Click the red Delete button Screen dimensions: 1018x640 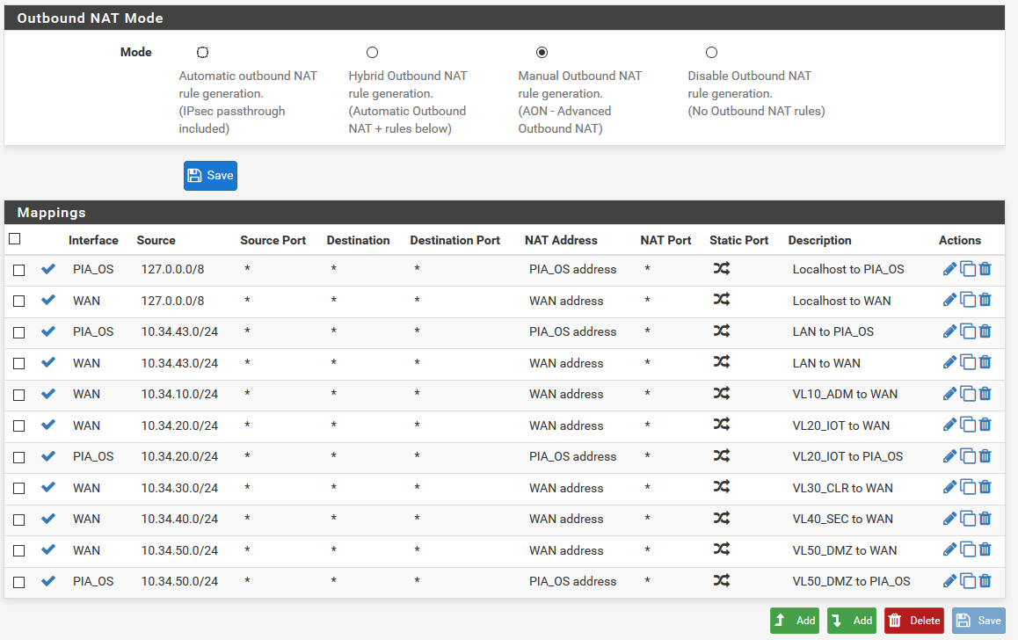click(914, 621)
